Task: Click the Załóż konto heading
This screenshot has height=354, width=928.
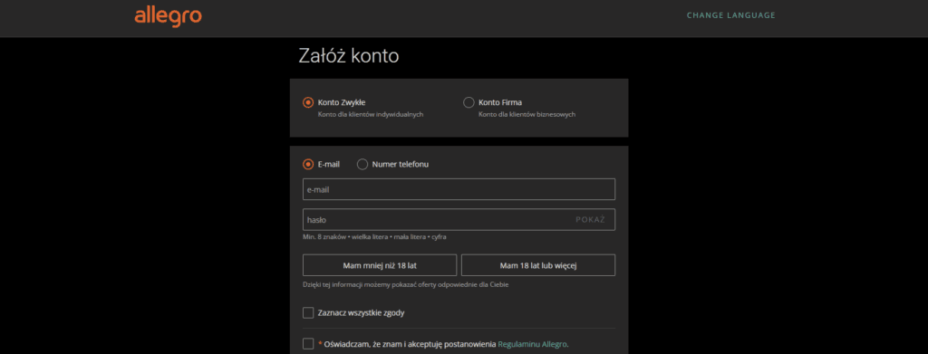Action: (x=349, y=55)
